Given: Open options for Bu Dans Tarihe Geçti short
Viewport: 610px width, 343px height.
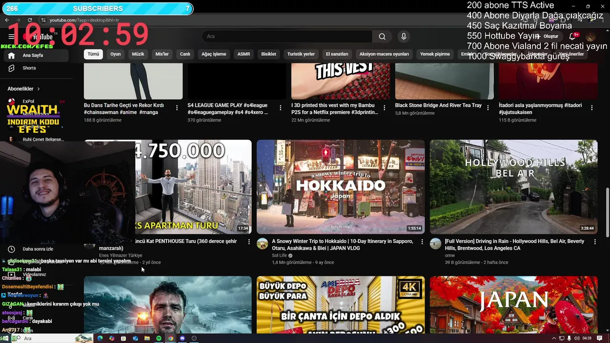Looking at the screenshot, I should coord(177,108).
